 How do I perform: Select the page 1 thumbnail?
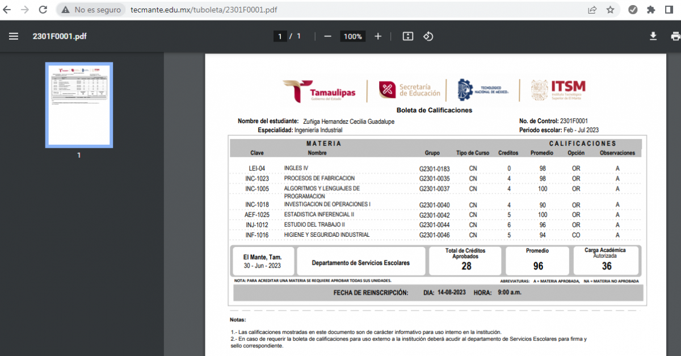(x=79, y=105)
